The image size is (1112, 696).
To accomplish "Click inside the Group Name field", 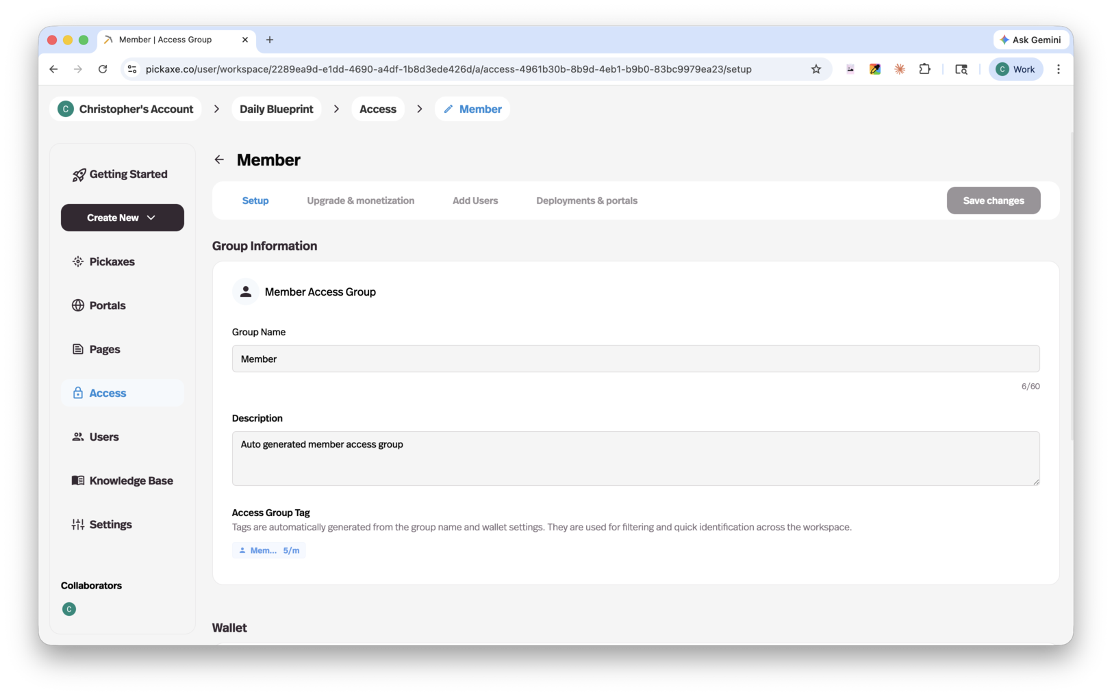I will pyautogui.click(x=635, y=358).
